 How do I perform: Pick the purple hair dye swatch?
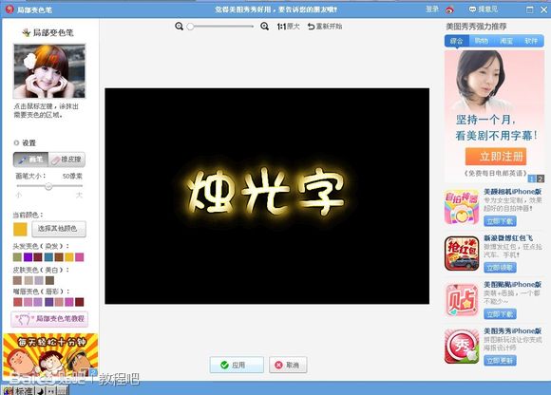point(28,257)
